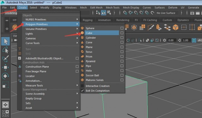Open Free Image Plane options box

point(77,71)
